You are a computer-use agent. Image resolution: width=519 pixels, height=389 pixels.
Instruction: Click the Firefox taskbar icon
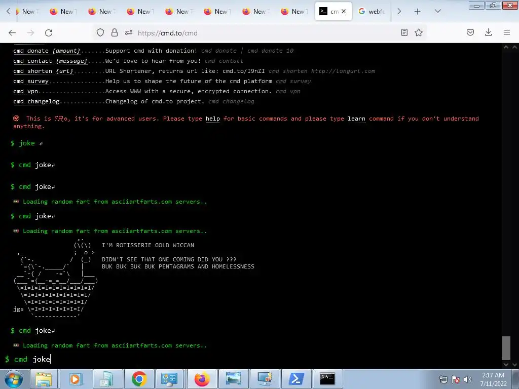coord(202,379)
